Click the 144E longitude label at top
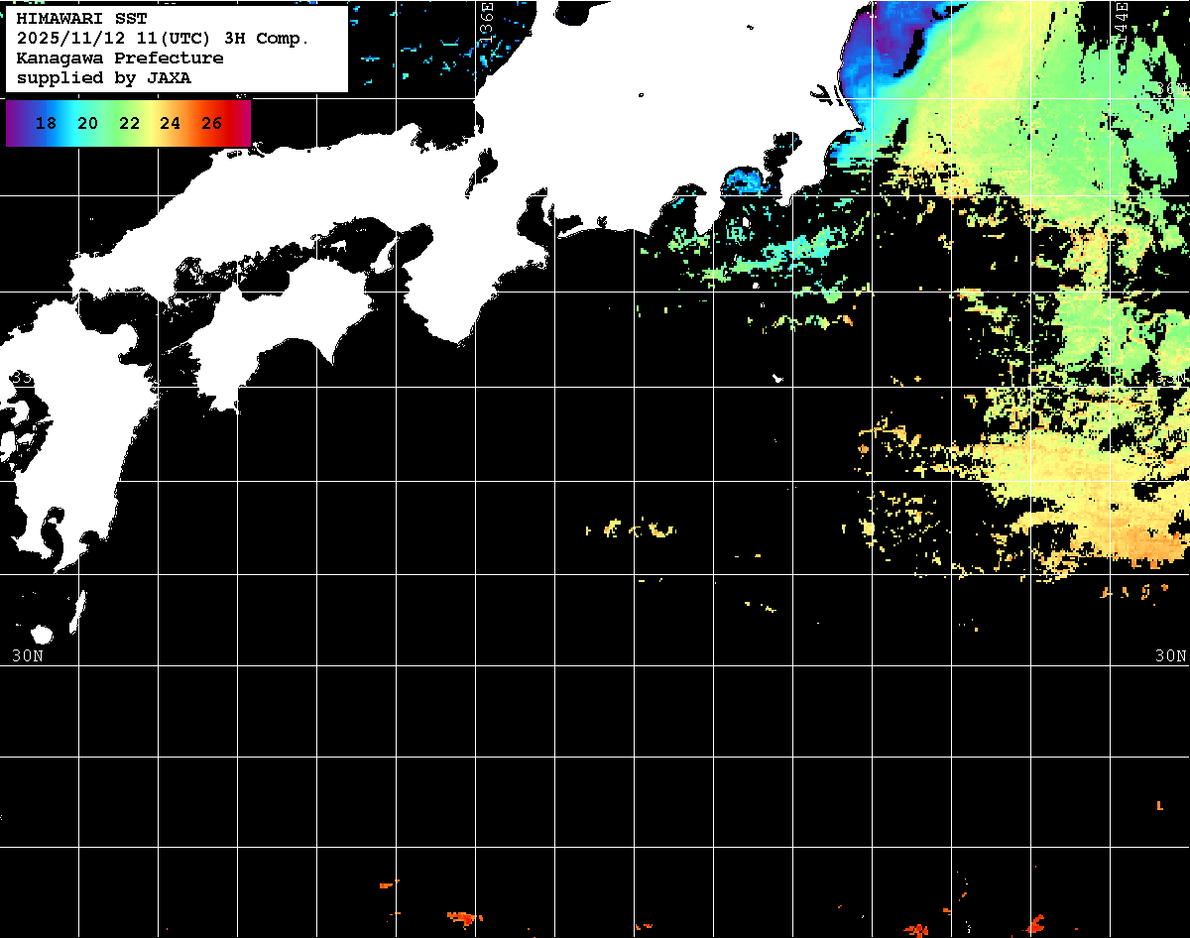Screen dimensions: 1190x938 pyautogui.click(x=1122, y=20)
